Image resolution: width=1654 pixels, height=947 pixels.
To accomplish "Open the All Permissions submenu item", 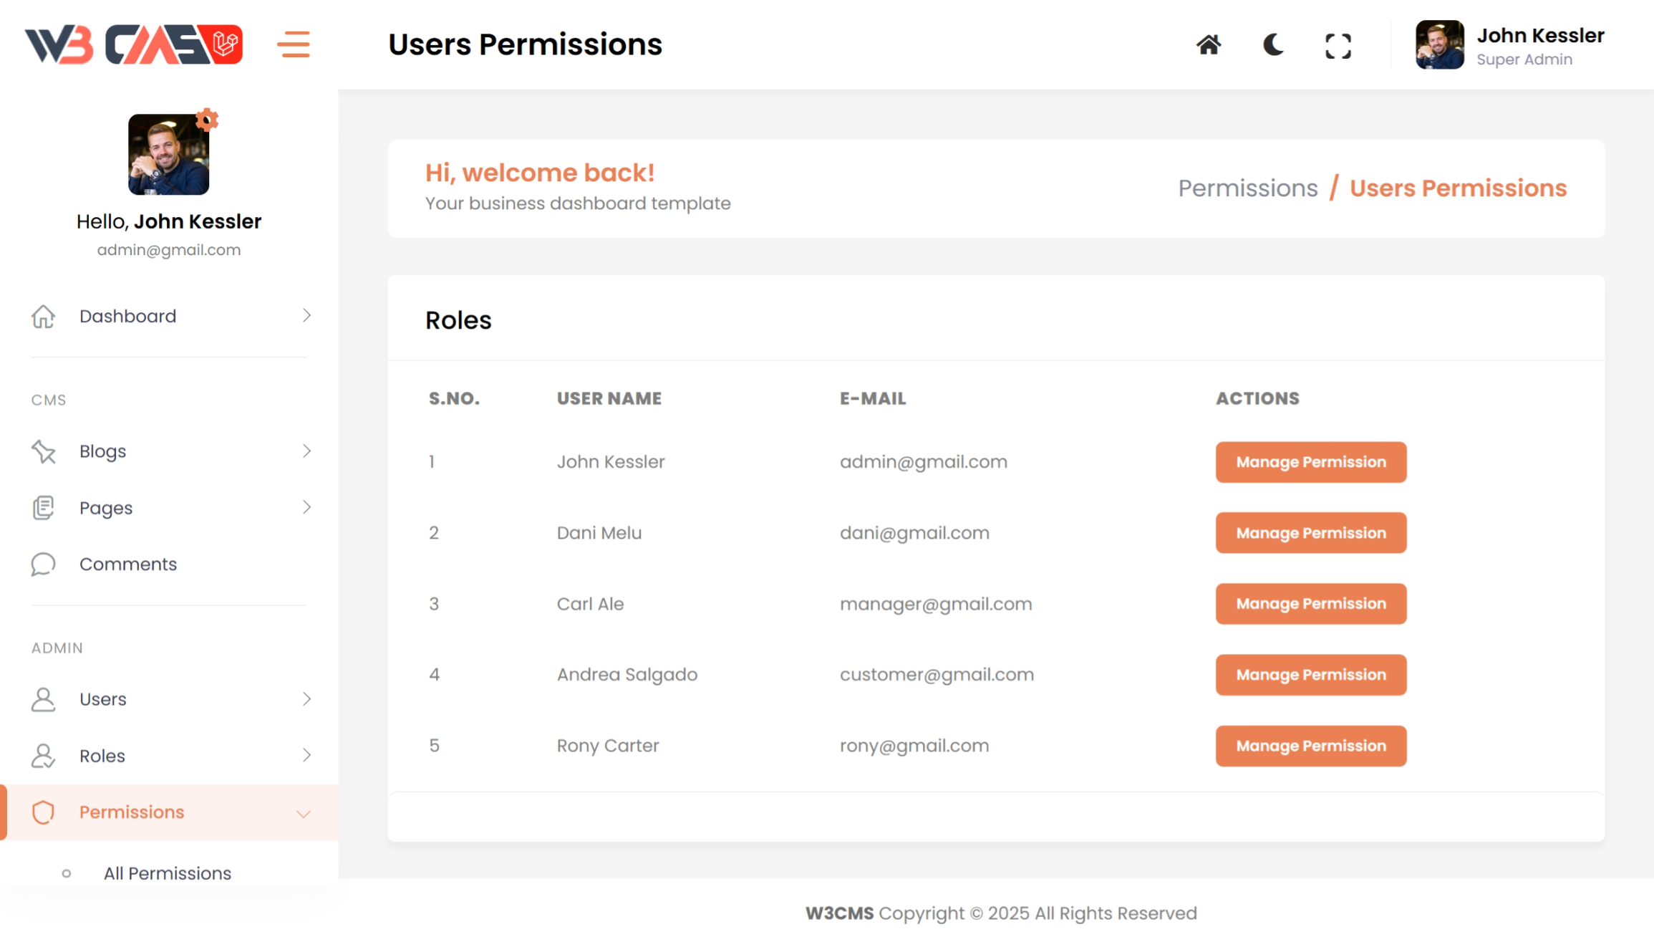I will click(167, 873).
